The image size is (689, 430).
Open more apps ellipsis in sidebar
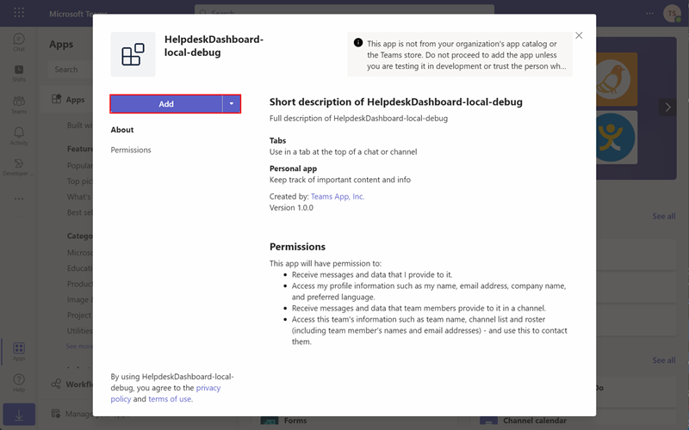19,199
